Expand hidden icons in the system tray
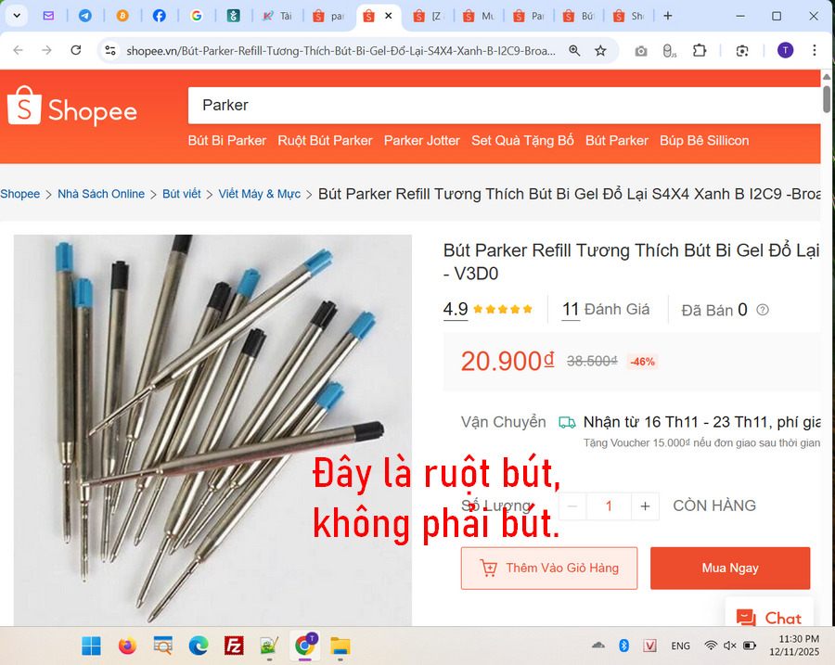 (x=598, y=646)
